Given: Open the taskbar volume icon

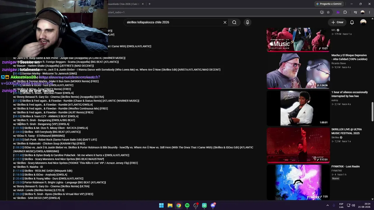Looking at the screenshot, I should (x=353, y=205).
